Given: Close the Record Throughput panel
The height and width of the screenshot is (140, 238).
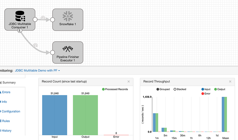Looking at the screenshot, I should click(x=230, y=81).
